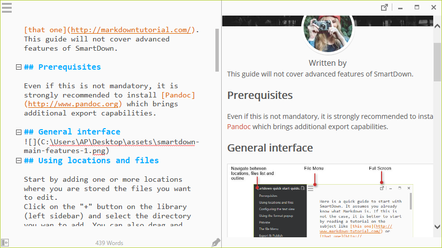Viewport: 442px width, 248px height.
Task: Click the '[that one]' link label in editor
Action: [x=45, y=30]
